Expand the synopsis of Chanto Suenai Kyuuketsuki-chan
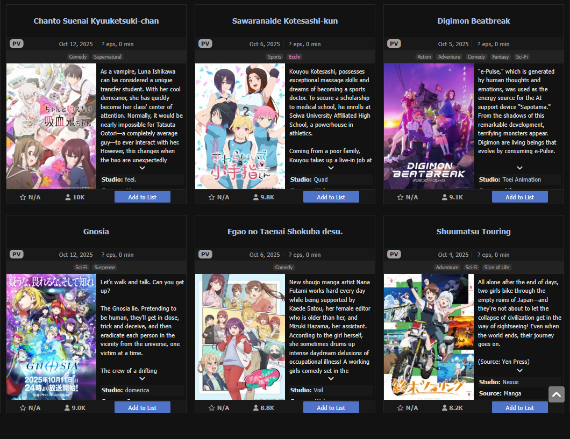The image size is (570, 439). pos(142,168)
